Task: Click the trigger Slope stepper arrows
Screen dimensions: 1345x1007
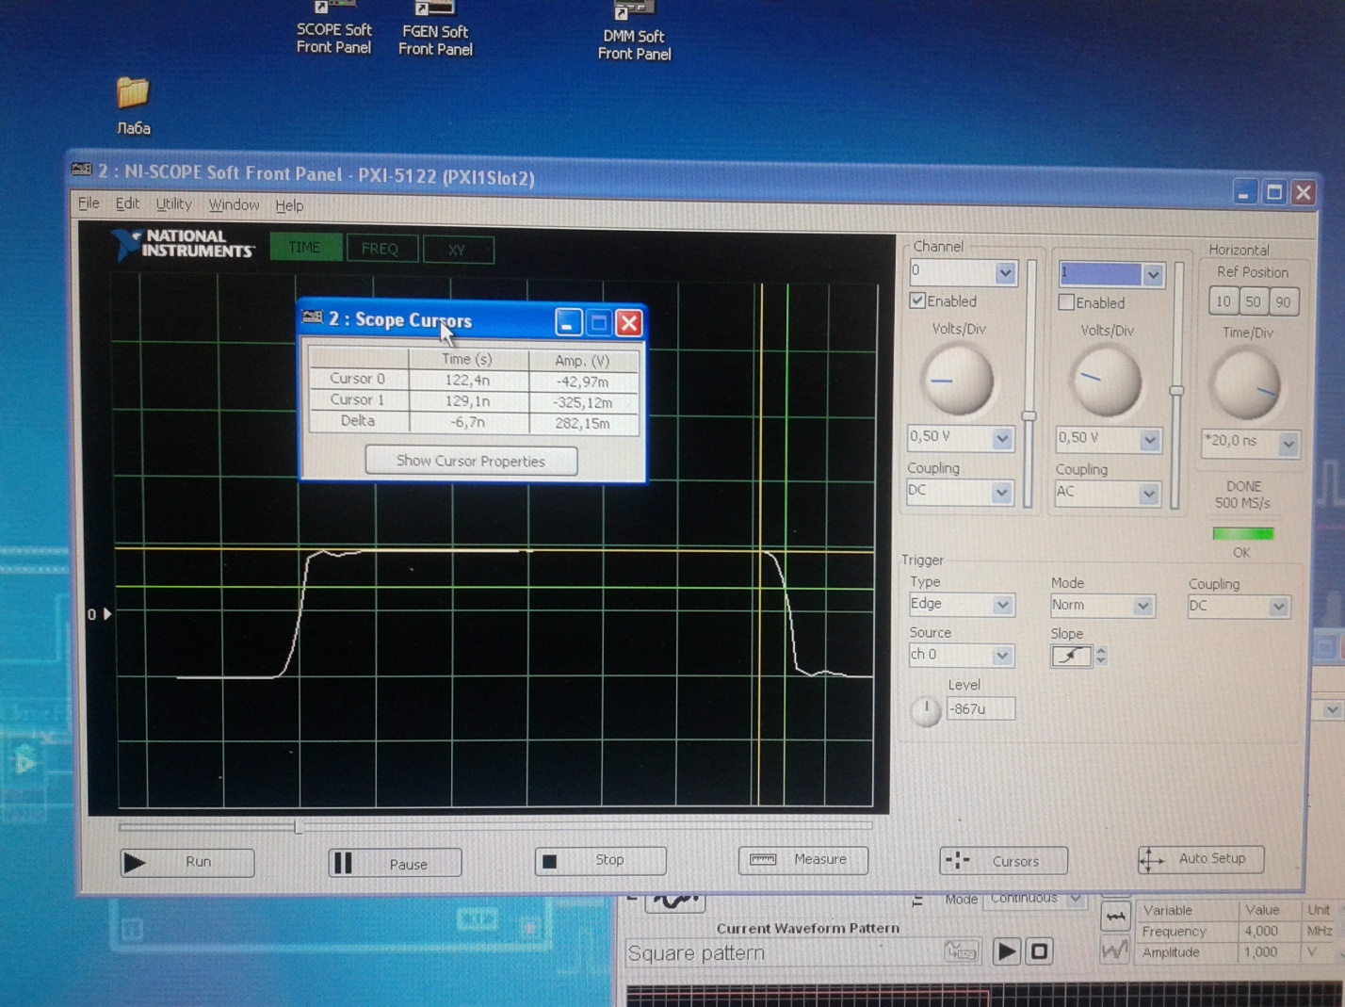Action: click(x=1101, y=657)
